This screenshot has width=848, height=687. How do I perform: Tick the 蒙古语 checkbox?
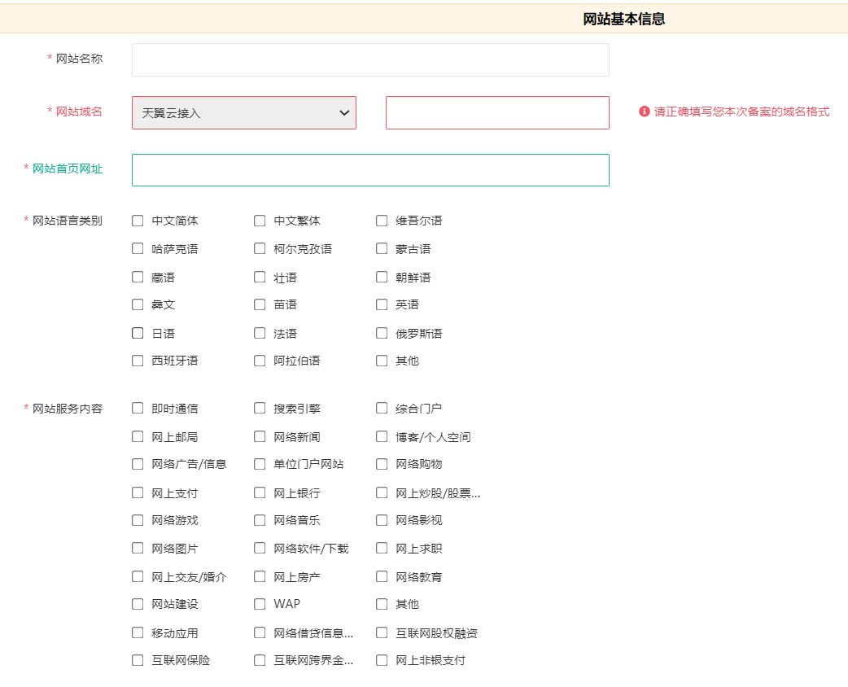coord(382,249)
